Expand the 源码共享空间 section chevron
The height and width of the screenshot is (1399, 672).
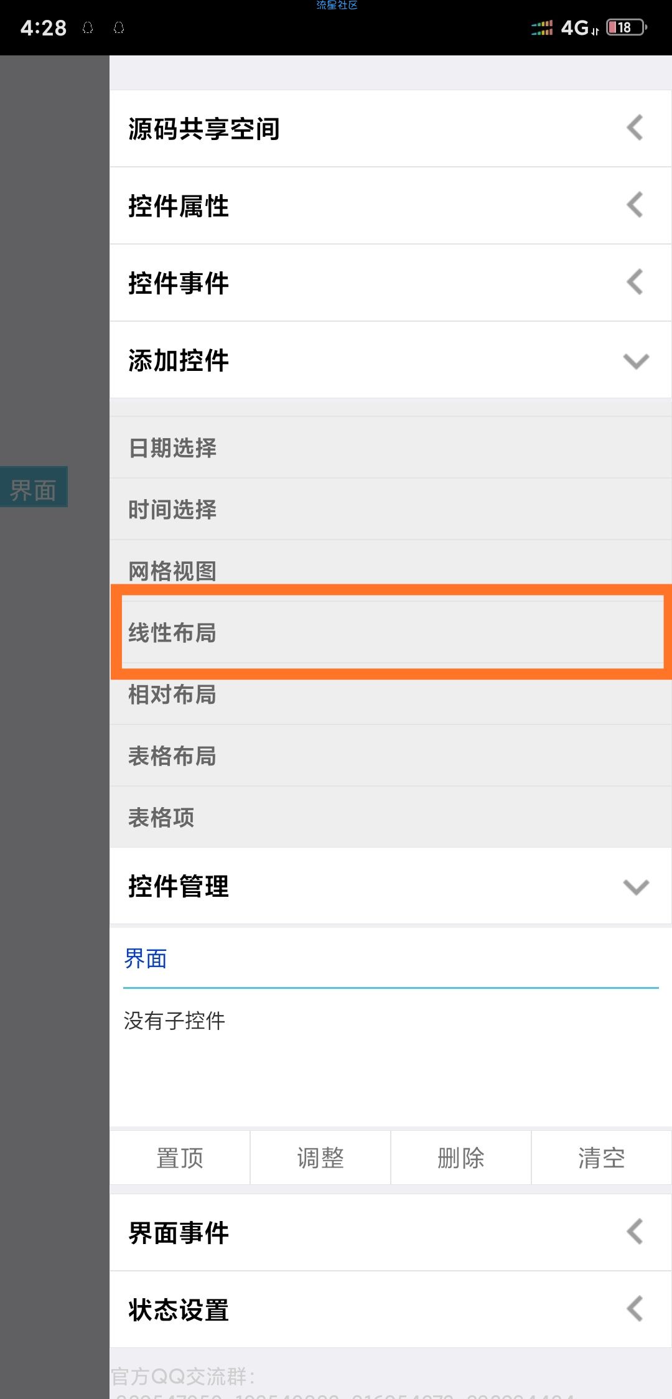635,128
